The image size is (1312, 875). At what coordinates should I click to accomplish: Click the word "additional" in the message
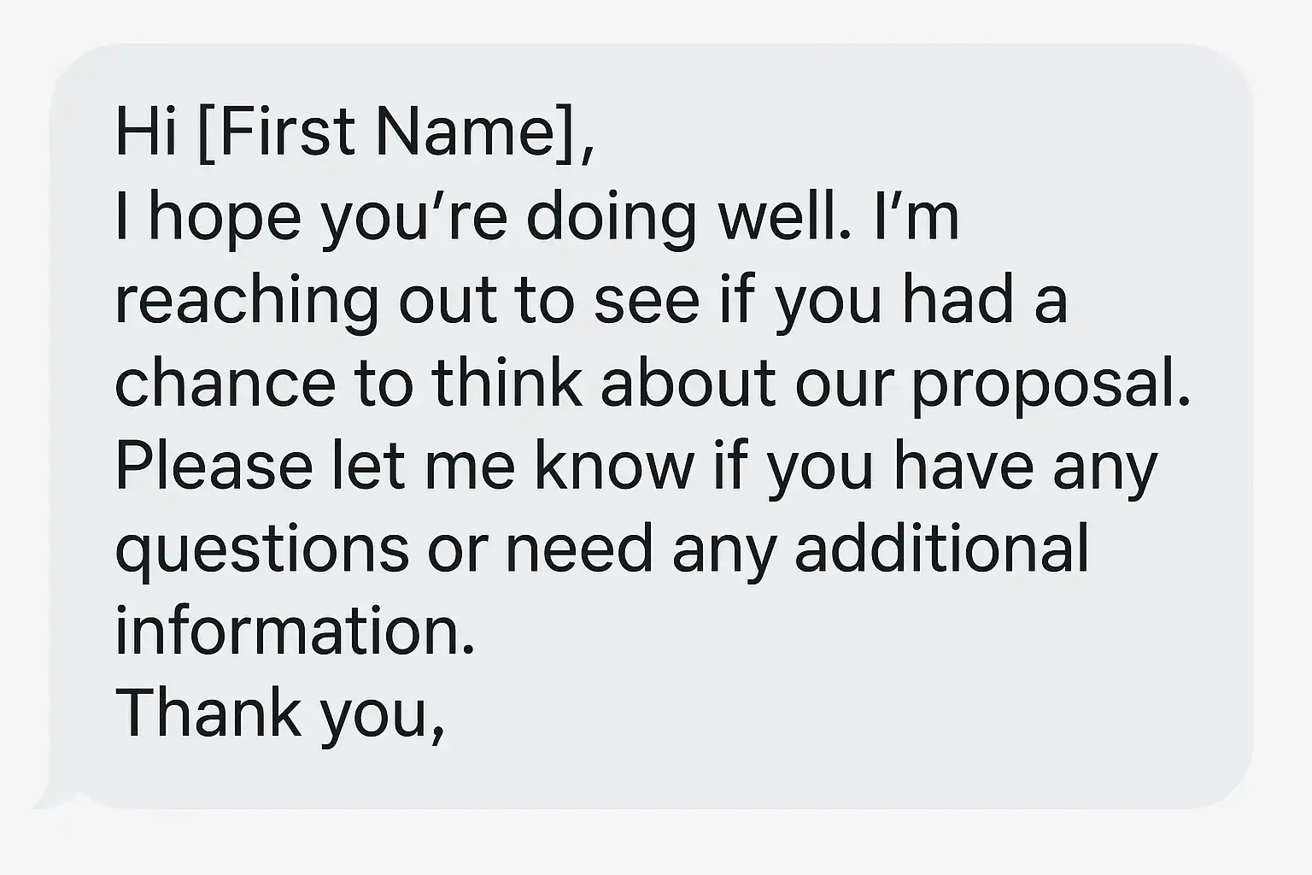941,549
